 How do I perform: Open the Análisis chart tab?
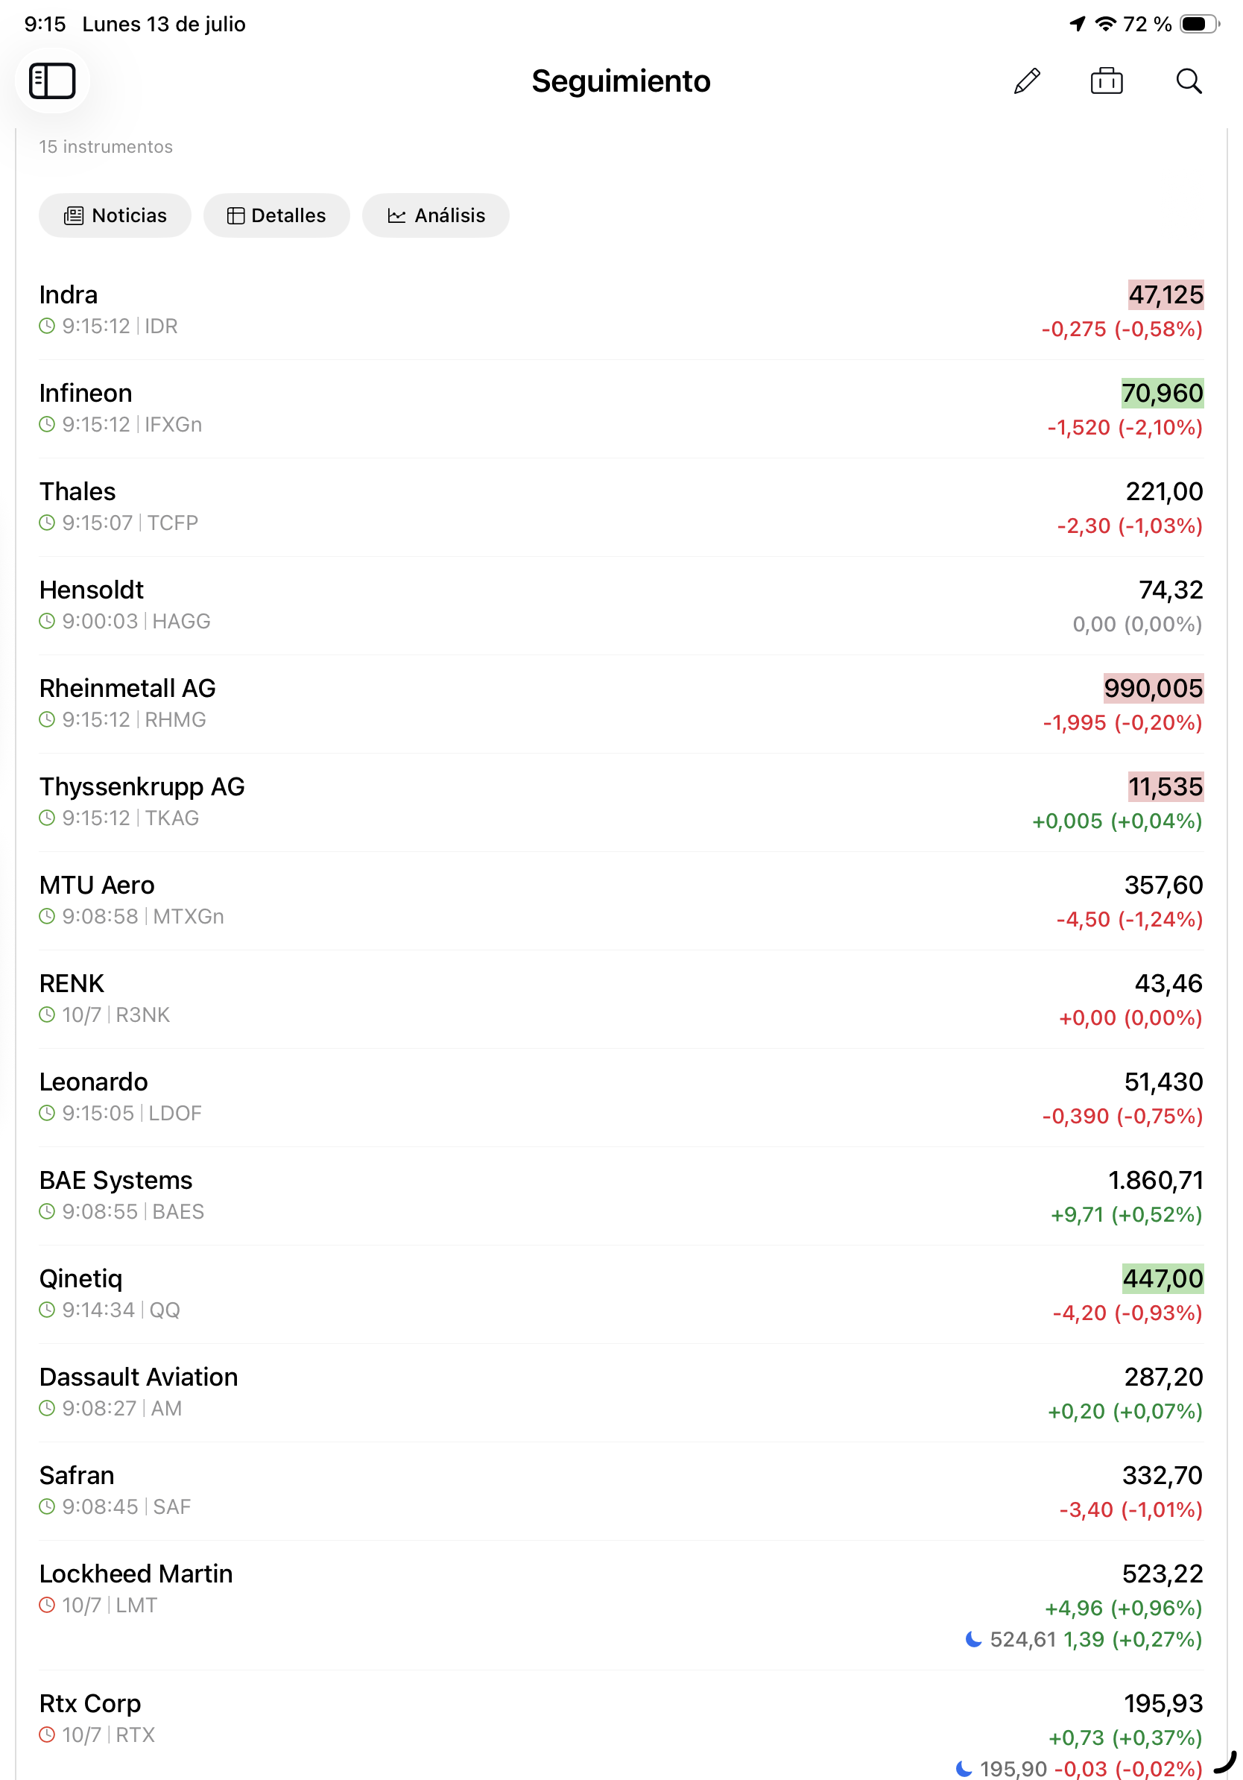click(435, 215)
